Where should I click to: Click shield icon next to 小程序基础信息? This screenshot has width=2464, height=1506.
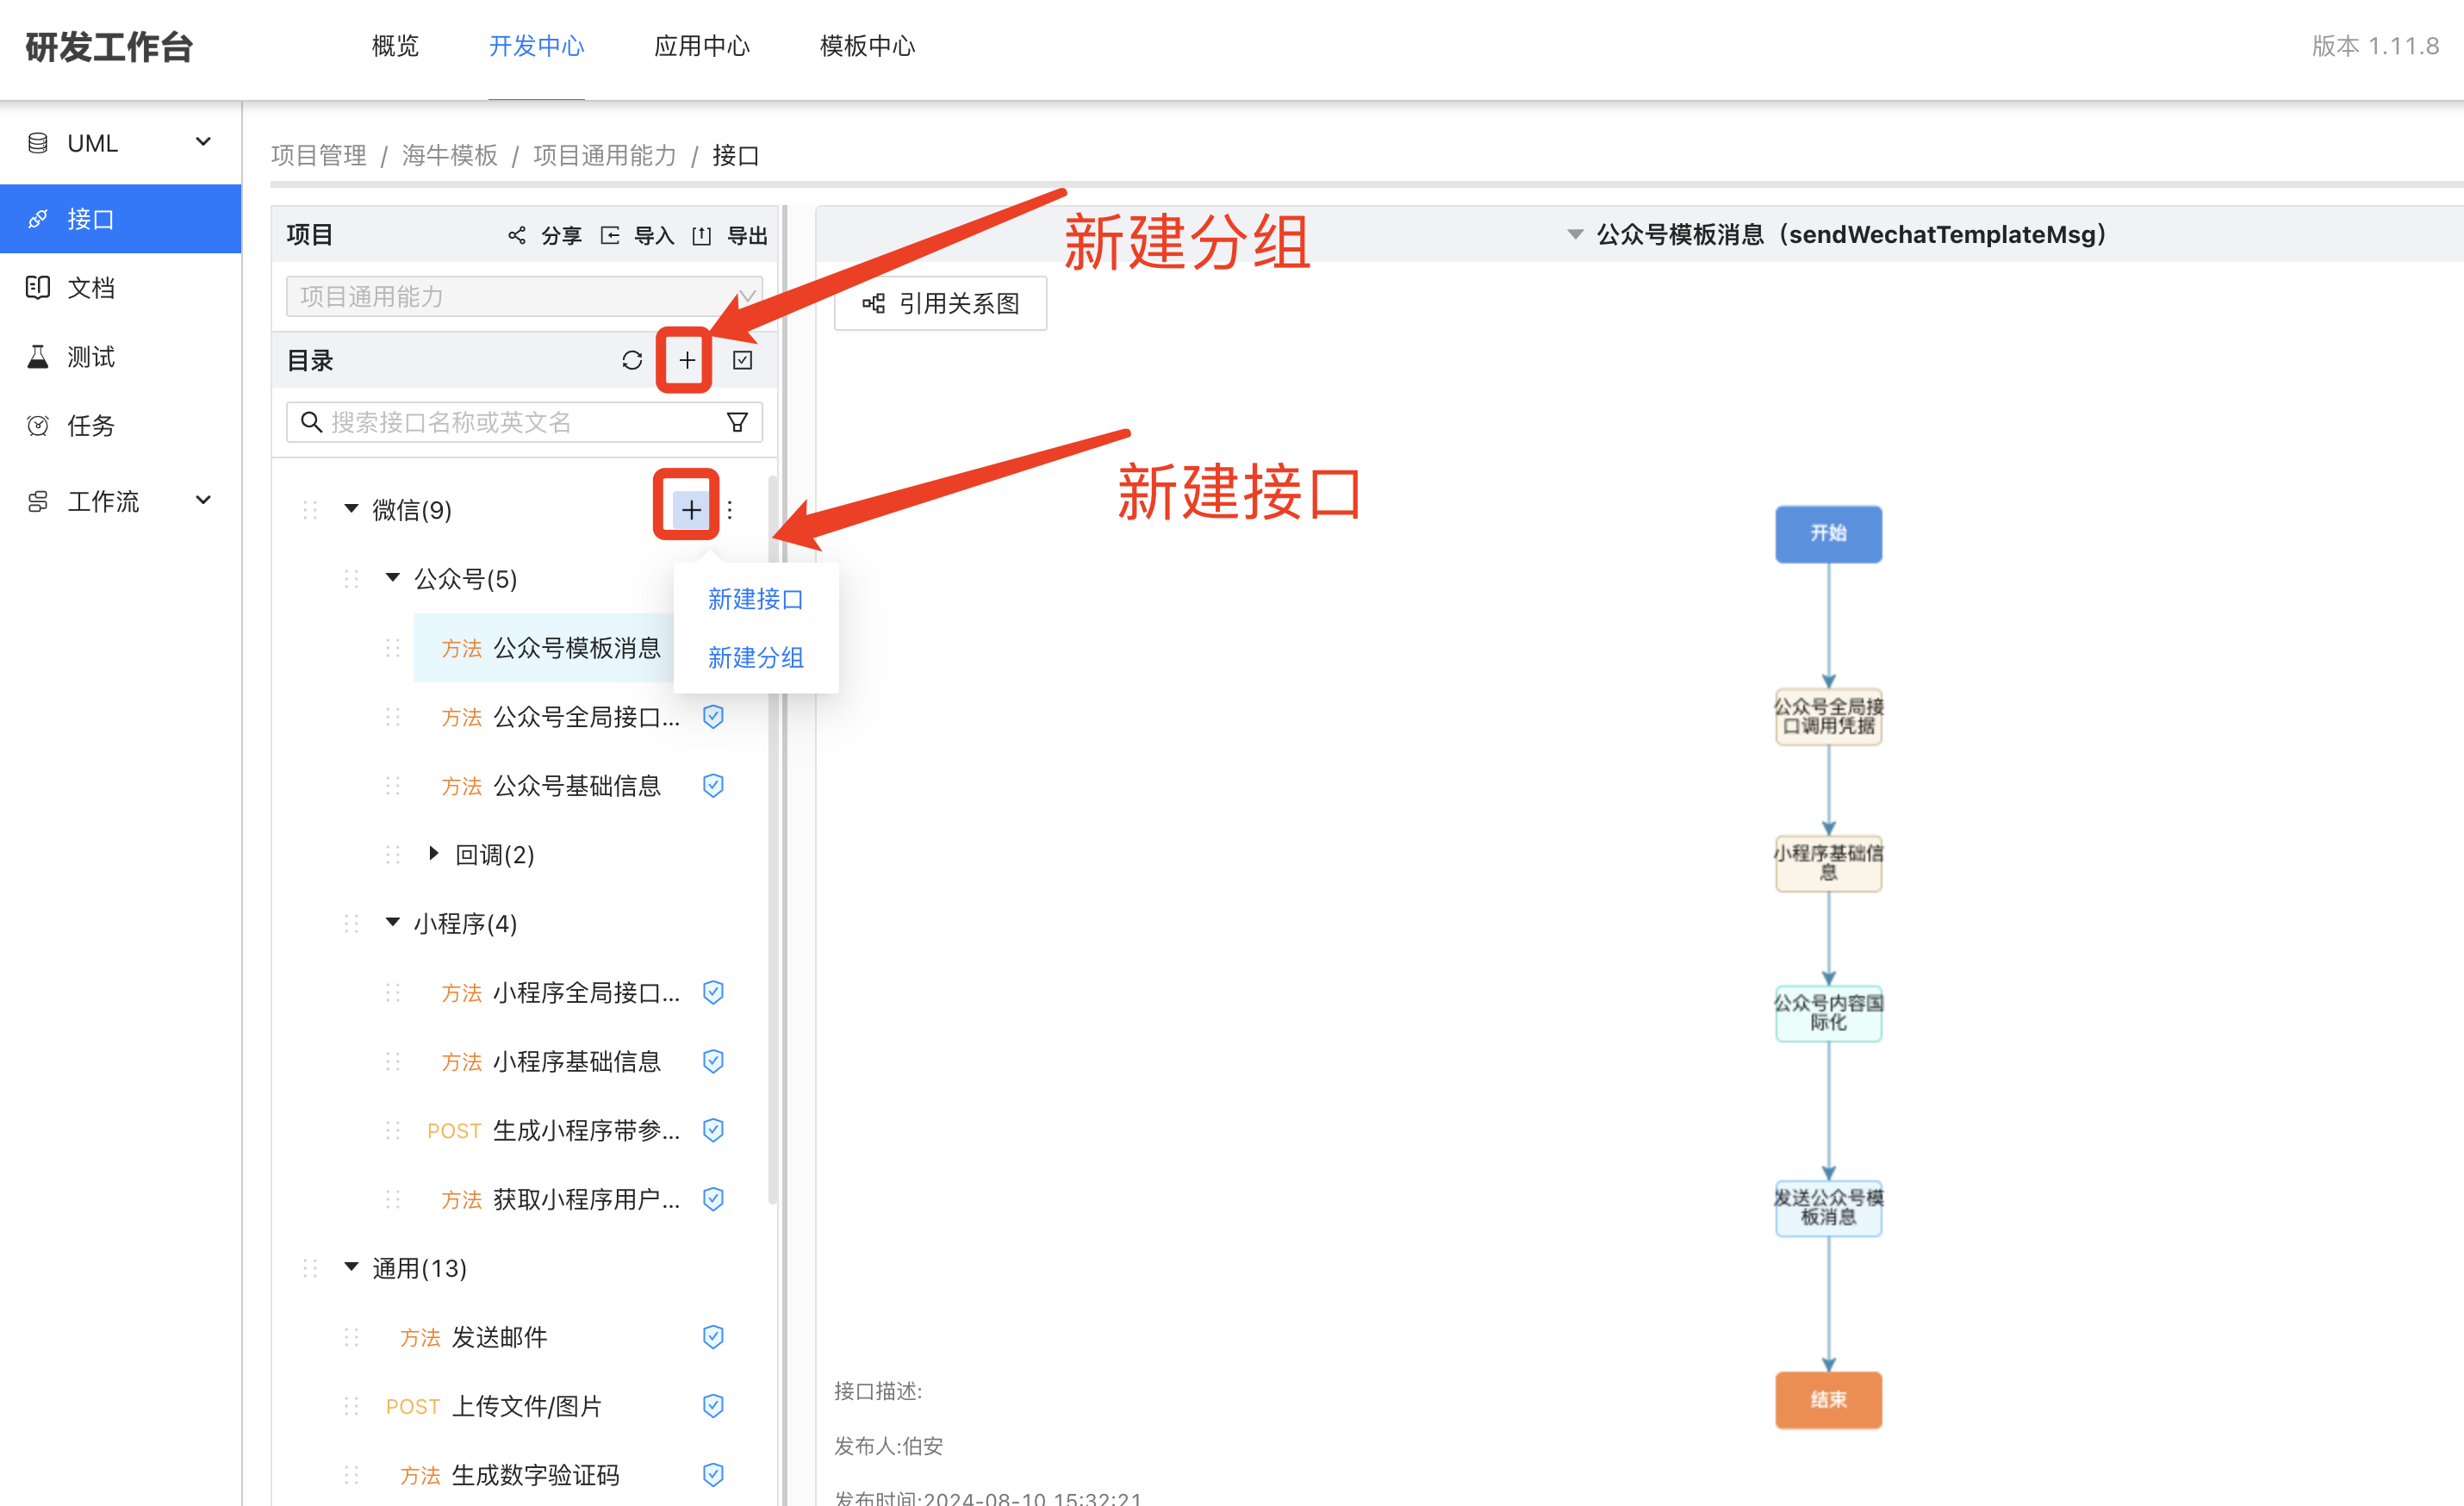coord(713,1061)
